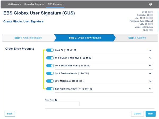Open the BrokerTec Requests tab
This screenshot has width=159, height=119.
pos(33,4)
